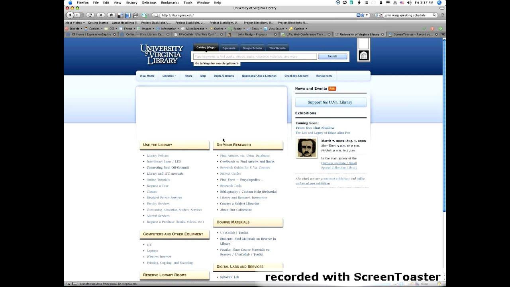Open Getting Started bookmark

click(98, 23)
